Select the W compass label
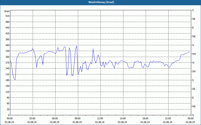Image resolution: width=201 pixels, height=125 pixels. 193,63
